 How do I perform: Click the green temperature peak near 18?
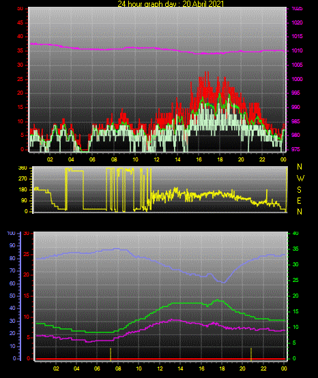[x=217, y=300]
